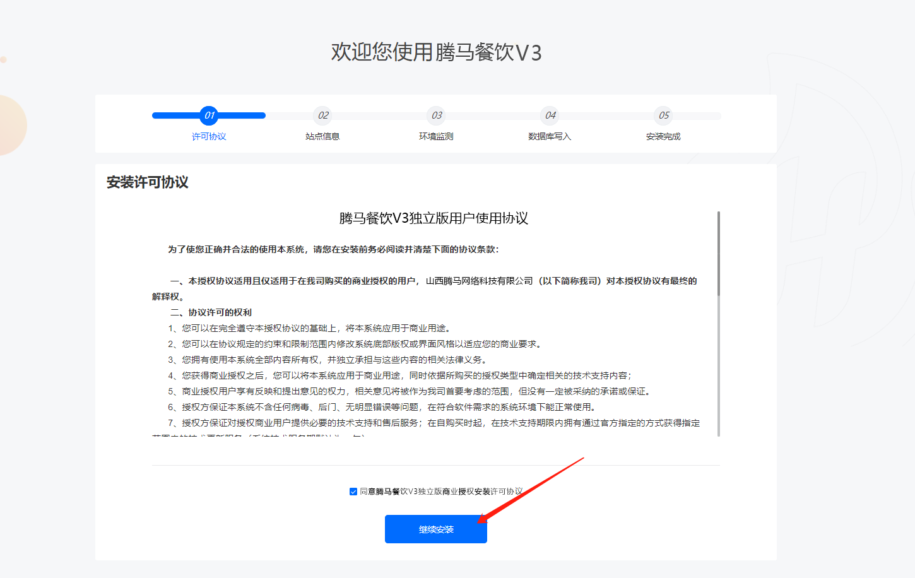Click step 05 circle in progress bar
915x578 pixels.
pyautogui.click(x=663, y=115)
